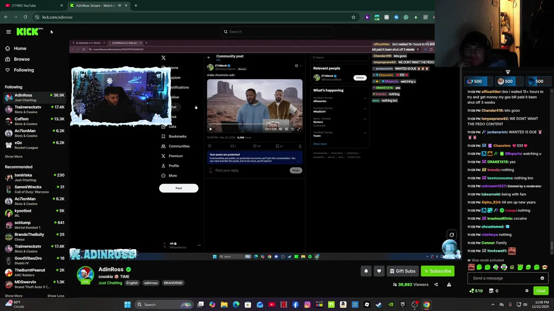Screen dimensions: 554x311
Task: Click chat username krashoutKhris
Action: pos(500,219)
